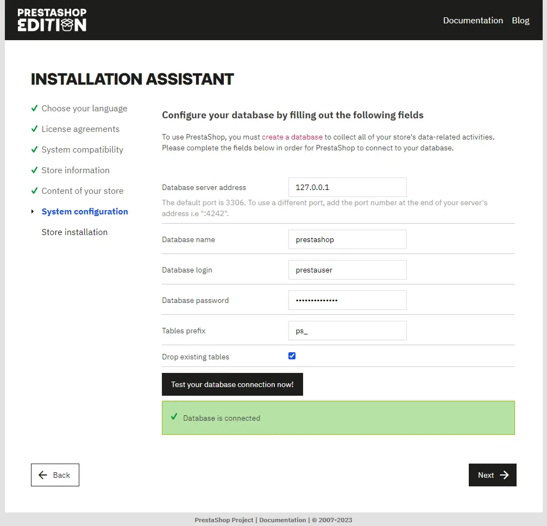547x526 pixels.
Task: Go to the Next installation step
Action: pyautogui.click(x=492, y=475)
